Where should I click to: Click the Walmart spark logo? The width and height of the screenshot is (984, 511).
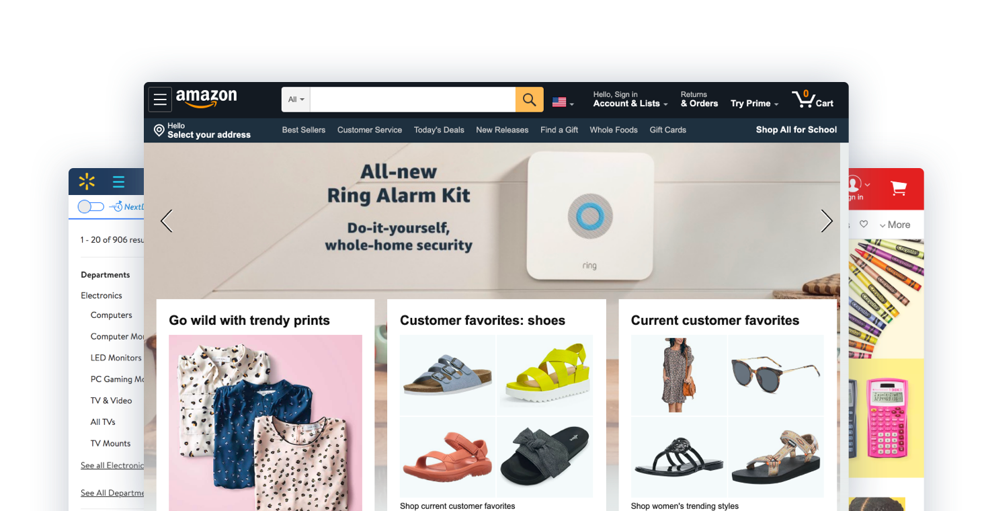tap(87, 182)
